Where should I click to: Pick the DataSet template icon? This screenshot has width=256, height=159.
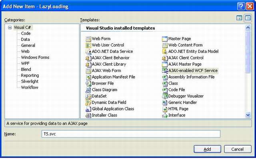coord(88,96)
